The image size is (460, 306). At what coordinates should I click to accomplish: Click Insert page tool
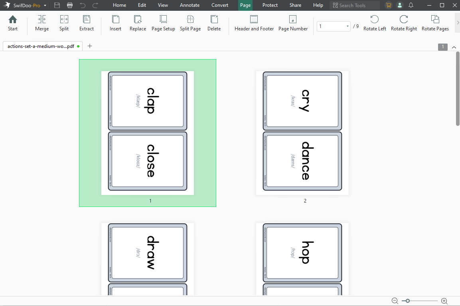[115, 23]
